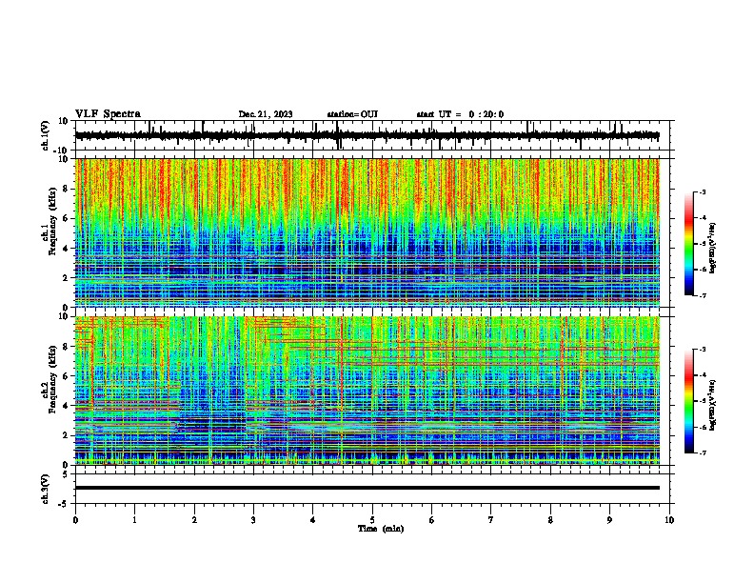Image resolution: width=754 pixels, height=583 pixels.
Task: Click the "-7" tick on ch.2 color bar
Action: click(x=703, y=453)
